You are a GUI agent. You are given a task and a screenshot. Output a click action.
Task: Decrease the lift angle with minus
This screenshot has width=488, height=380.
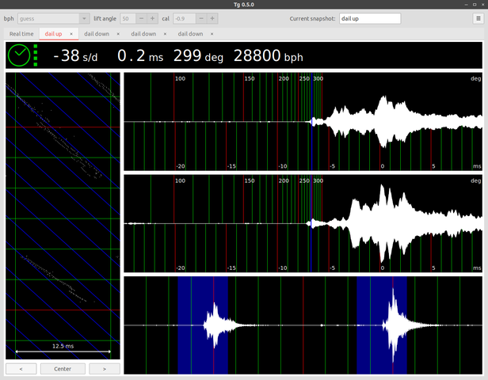pyautogui.click(x=141, y=19)
